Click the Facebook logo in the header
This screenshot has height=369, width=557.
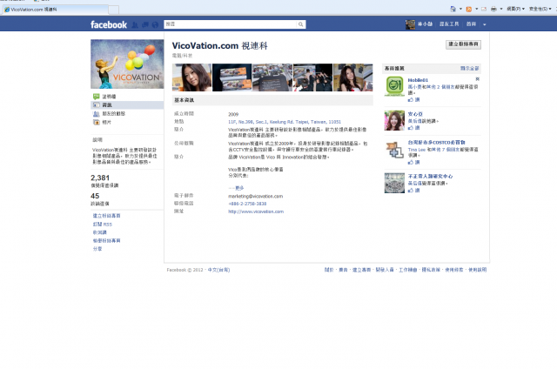click(109, 24)
